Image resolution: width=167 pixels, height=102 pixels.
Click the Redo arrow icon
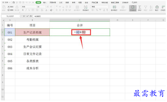coord(30,2)
